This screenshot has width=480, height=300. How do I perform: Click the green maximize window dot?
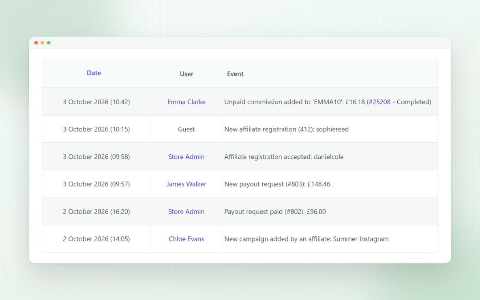[x=48, y=43]
